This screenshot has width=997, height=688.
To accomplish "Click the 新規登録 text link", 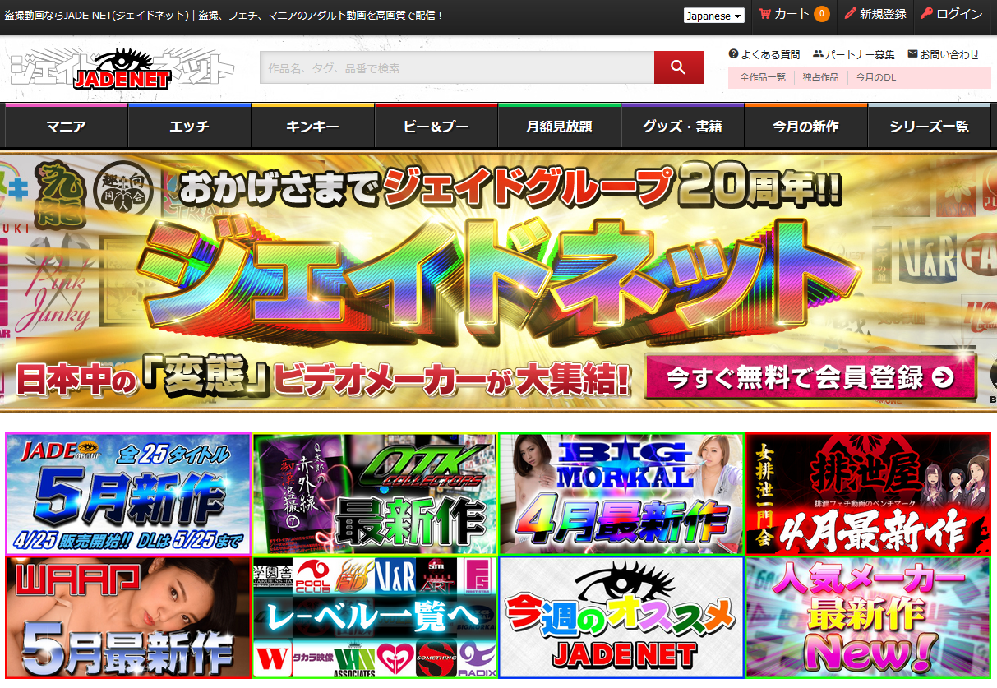I will point(883,14).
